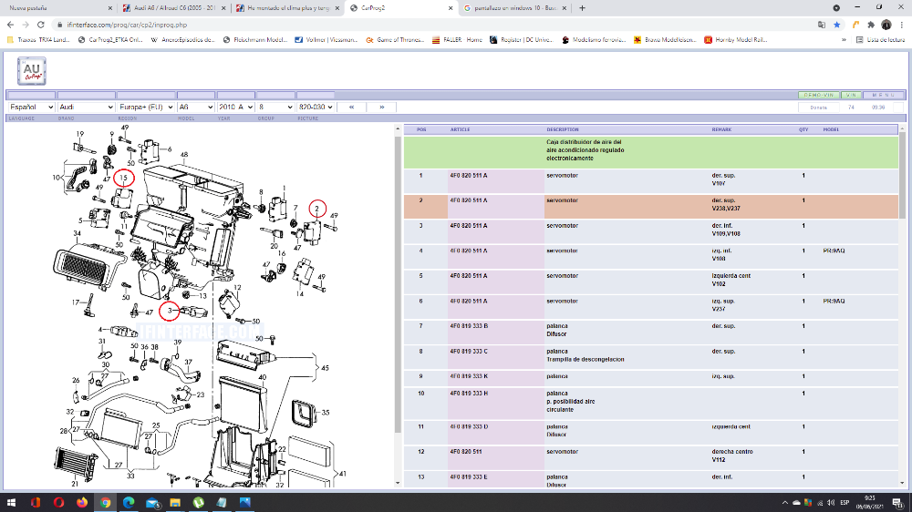This screenshot has height=512, width=912.
Task: Open Microsoft Office from the taskbar
Action: [x=36, y=502]
